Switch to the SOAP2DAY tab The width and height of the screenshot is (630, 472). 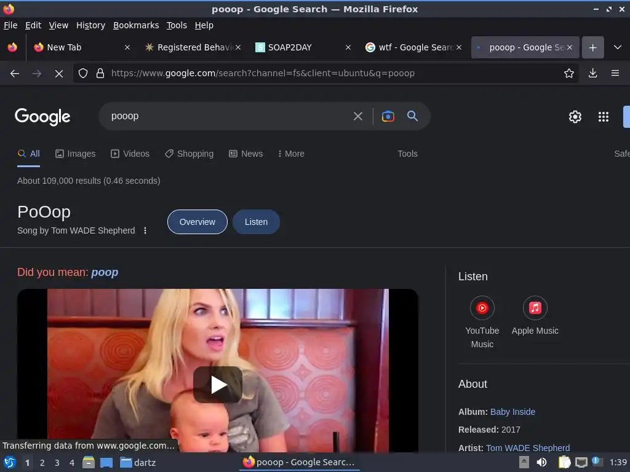[x=297, y=47]
